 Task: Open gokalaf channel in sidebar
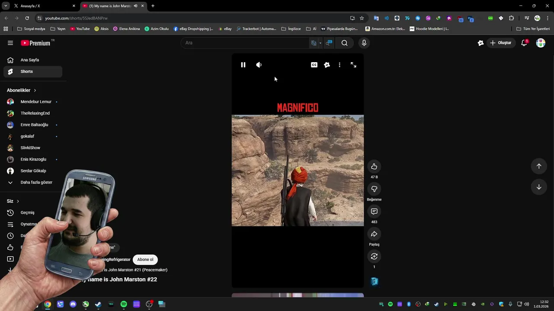click(x=33, y=136)
